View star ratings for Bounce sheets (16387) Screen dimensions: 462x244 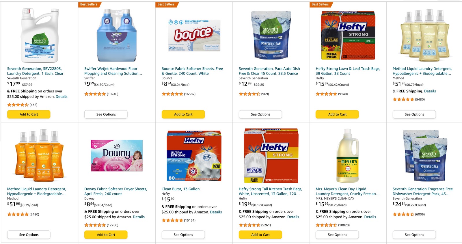click(172, 94)
